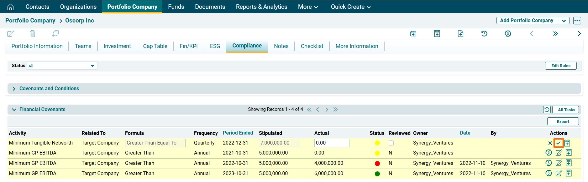Click the red status indicator dot
The image size is (588, 182).
[377, 163]
